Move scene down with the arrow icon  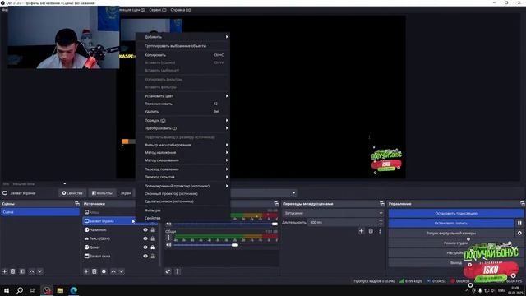point(39,271)
